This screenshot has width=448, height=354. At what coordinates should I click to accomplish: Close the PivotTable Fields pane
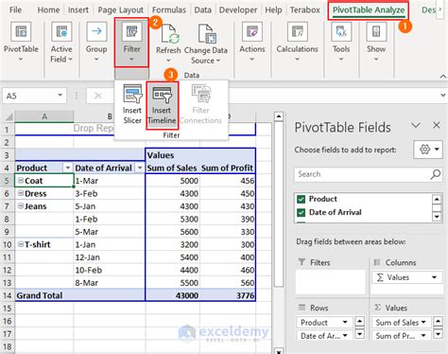point(437,125)
